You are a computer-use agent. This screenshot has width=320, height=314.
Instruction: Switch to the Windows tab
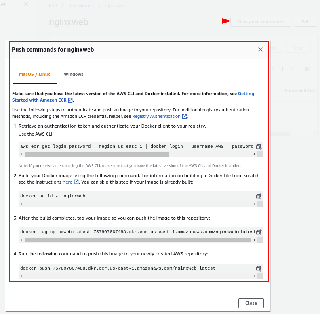(x=74, y=74)
